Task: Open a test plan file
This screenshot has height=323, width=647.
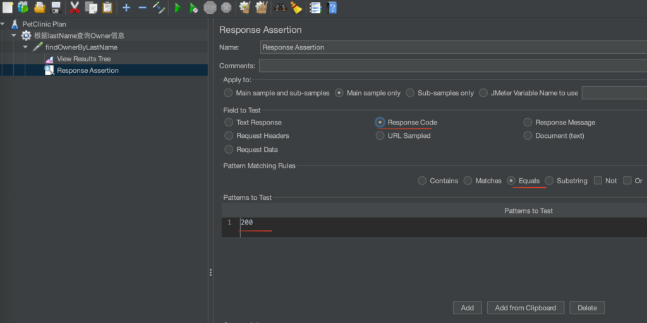Action: tap(40, 7)
